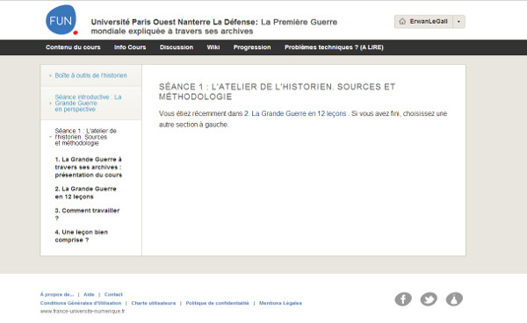Follow the body link to La Grande Guerre en 12 leçons
Image resolution: width=527 pixels, height=323 pixels.
pyautogui.click(x=295, y=113)
